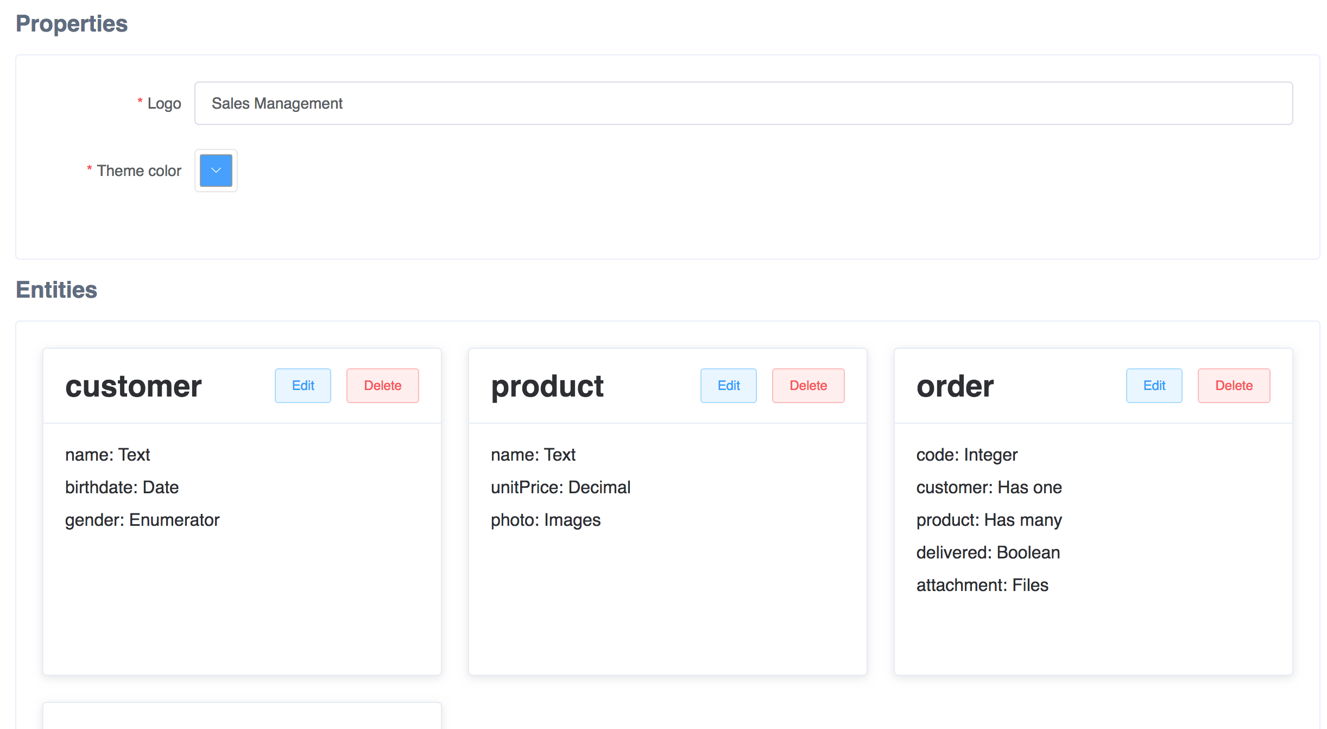This screenshot has width=1327, height=729.
Task: Click the unitPrice: Decimal field under product
Action: [560, 487]
